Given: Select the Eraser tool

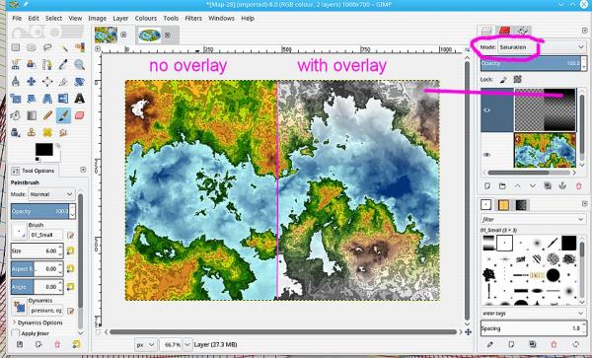Looking at the screenshot, I should tap(79, 115).
